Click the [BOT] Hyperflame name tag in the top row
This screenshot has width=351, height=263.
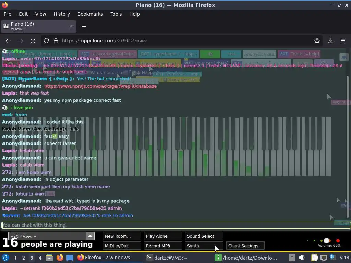pos(168,54)
